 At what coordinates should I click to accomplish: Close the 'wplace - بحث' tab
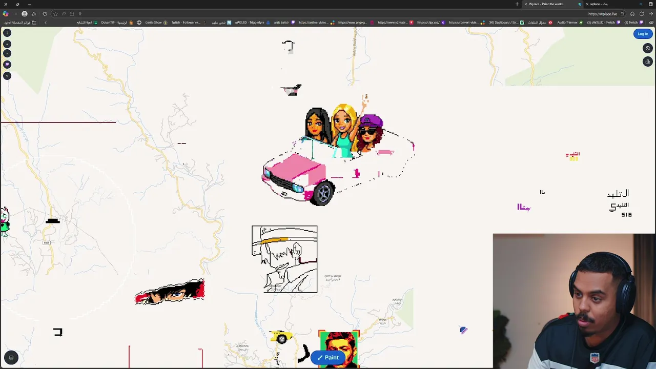point(587,4)
